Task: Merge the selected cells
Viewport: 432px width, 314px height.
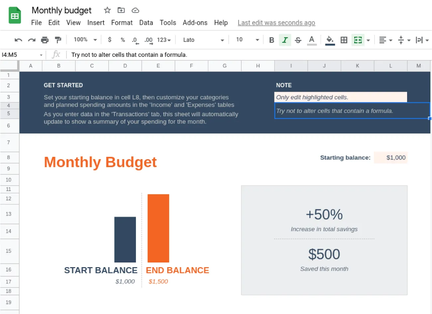Action: (x=358, y=40)
